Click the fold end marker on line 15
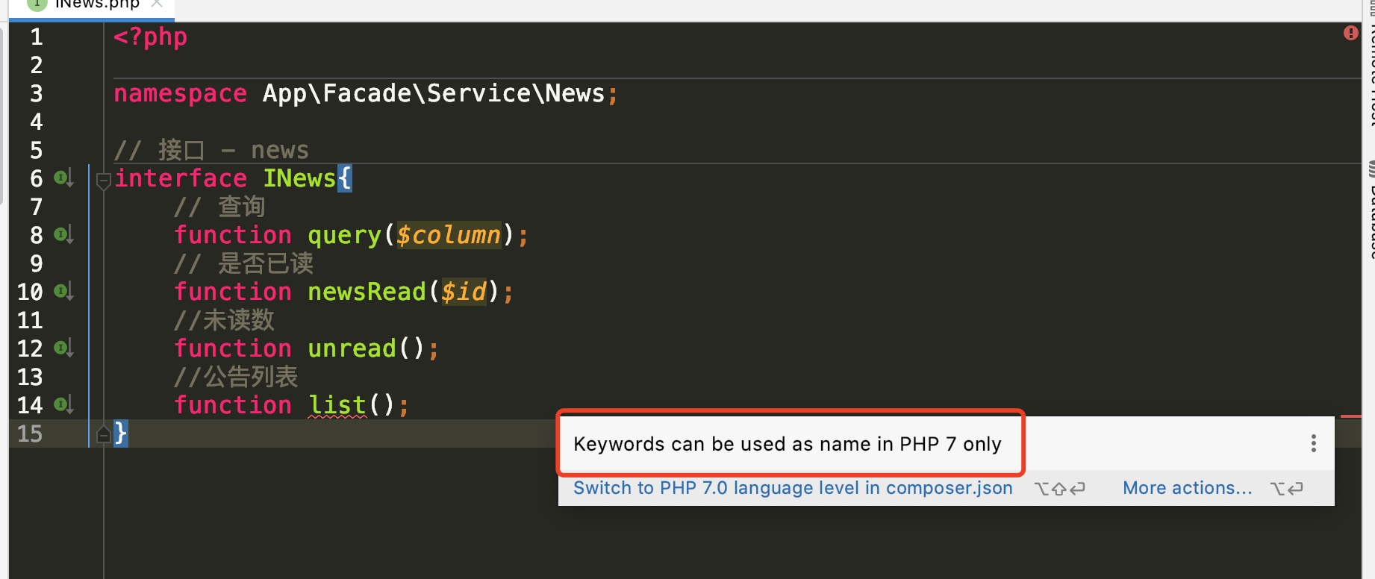 pyautogui.click(x=104, y=434)
